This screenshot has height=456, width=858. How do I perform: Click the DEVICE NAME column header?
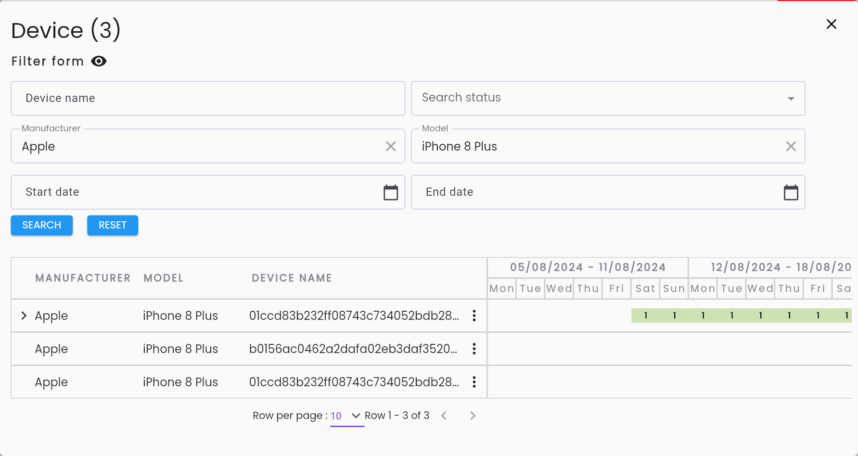tap(292, 278)
